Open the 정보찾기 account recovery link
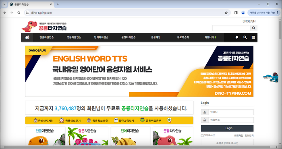This screenshot has height=149, width=282. [249, 136]
